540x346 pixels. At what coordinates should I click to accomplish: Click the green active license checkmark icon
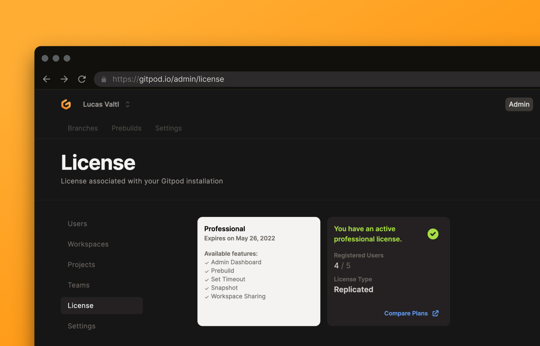click(x=433, y=234)
